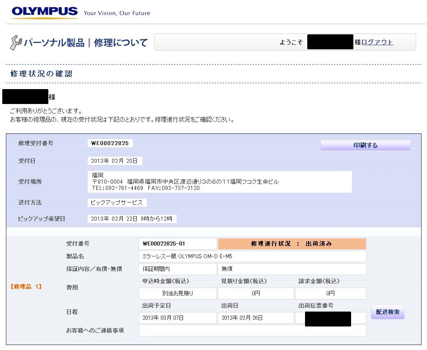The height and width of the screenshot is (350, 427).
Task: Click the 無償 free-of-charge cell
Action: pos(292,269)
